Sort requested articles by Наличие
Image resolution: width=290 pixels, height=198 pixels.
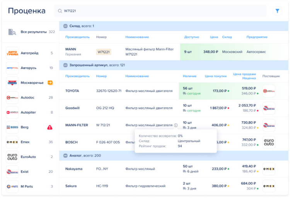tap(189, 76)
